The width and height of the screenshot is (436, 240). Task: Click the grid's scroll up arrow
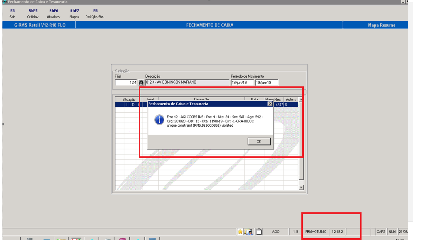(301, 100)
